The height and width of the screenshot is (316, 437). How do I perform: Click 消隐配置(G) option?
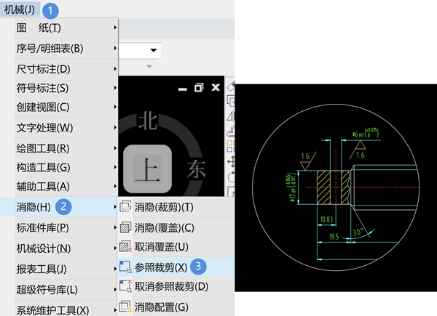click(162, 307)
